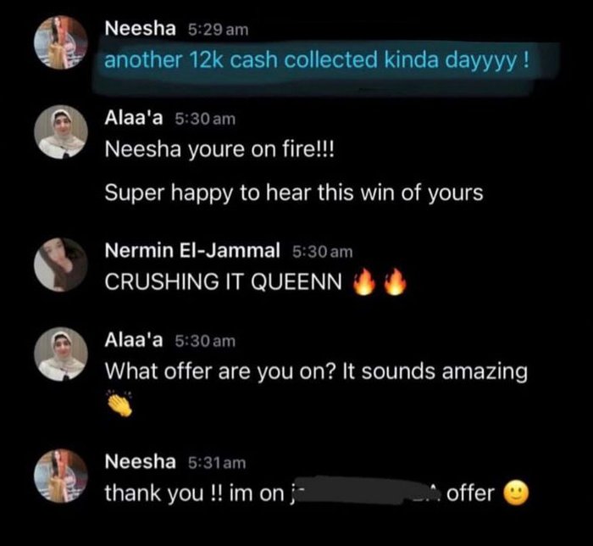Click the 'What offer are you on?' message
593x546 pixels.
pos(316,372)
